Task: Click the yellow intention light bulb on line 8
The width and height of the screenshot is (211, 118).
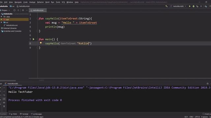Action: (41, 43)
